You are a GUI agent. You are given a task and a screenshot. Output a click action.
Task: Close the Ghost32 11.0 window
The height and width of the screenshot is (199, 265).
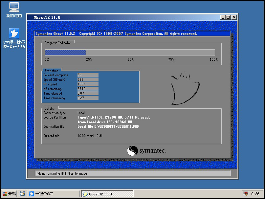pos(234,17)
